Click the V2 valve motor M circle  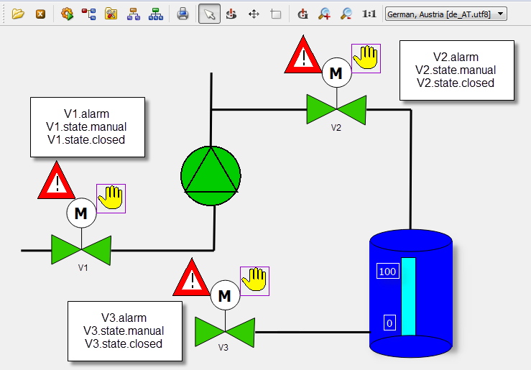[336, 73]
